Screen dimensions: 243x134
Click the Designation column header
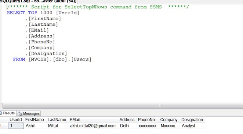(192, 120)
